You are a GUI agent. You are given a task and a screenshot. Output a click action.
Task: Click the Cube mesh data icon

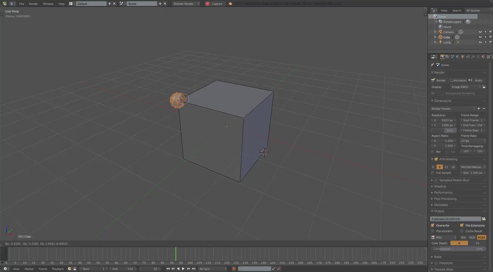coord(457,37)
